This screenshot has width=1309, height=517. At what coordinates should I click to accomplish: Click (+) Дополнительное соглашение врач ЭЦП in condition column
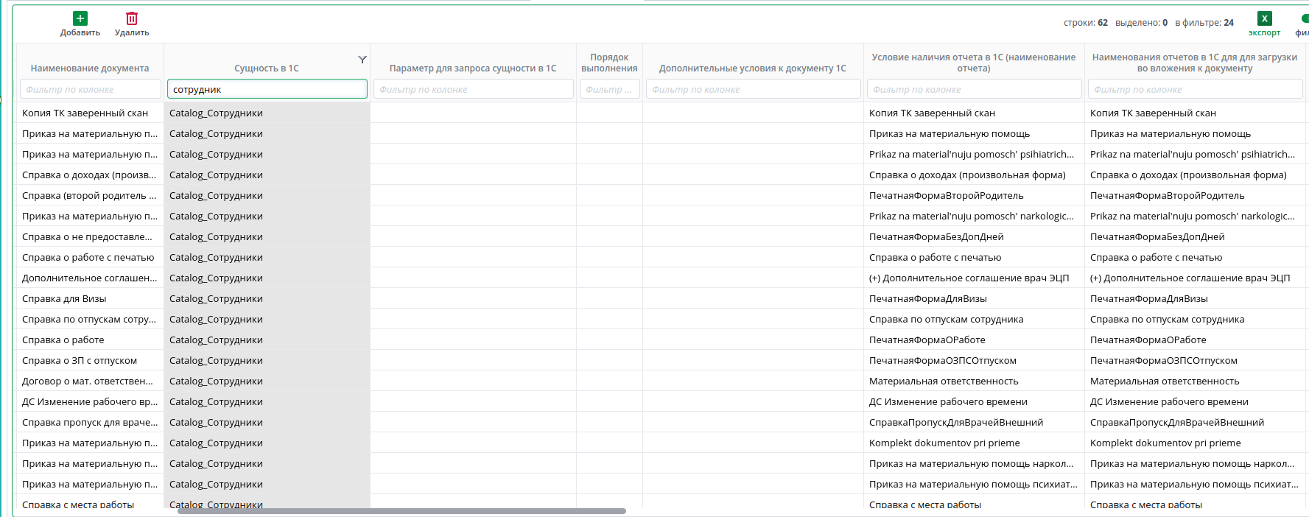click(969, 278)
